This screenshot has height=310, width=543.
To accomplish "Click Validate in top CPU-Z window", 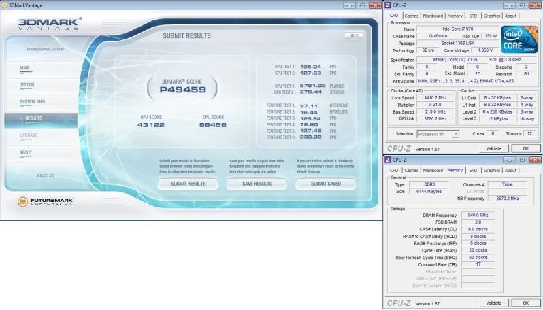I will (x=494, y=148).
